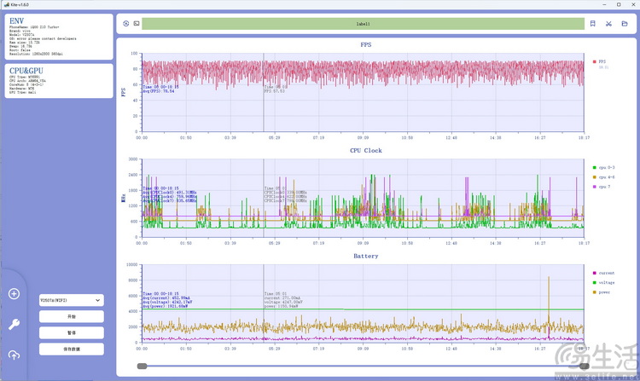Open the folder icon in top toolbar
640x381 pixels.
[x=625, y=24]
